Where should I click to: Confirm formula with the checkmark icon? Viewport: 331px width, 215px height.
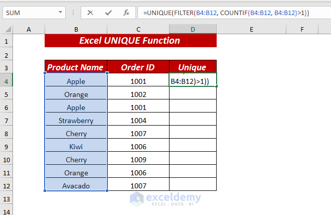point(108,13)
